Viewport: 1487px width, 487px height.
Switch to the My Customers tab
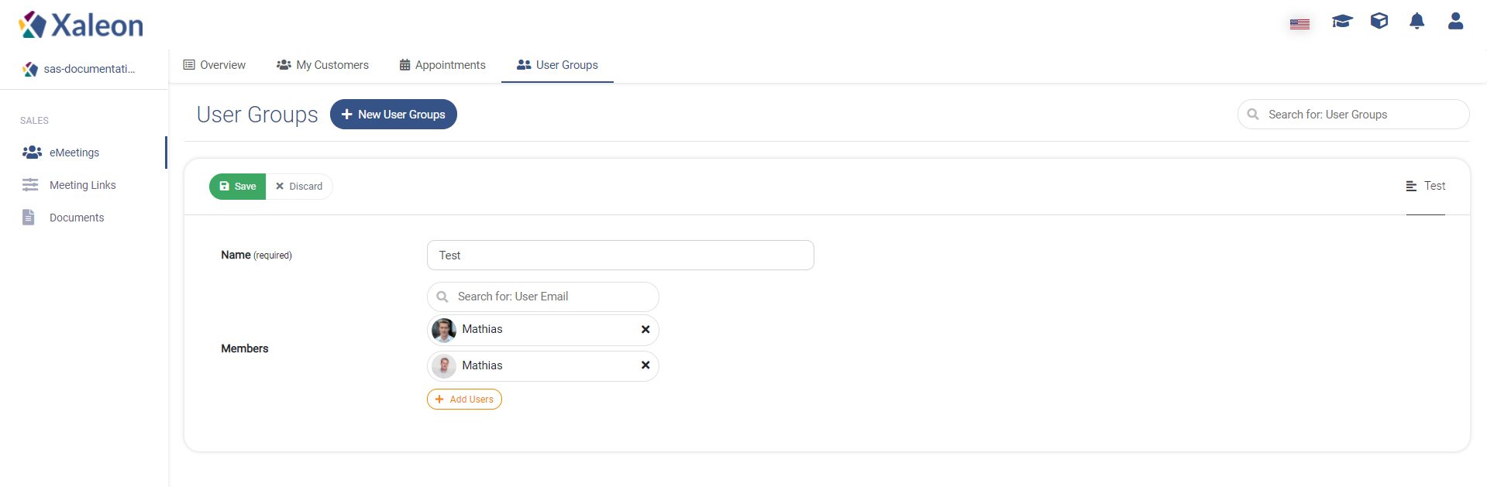pos(323,65)
